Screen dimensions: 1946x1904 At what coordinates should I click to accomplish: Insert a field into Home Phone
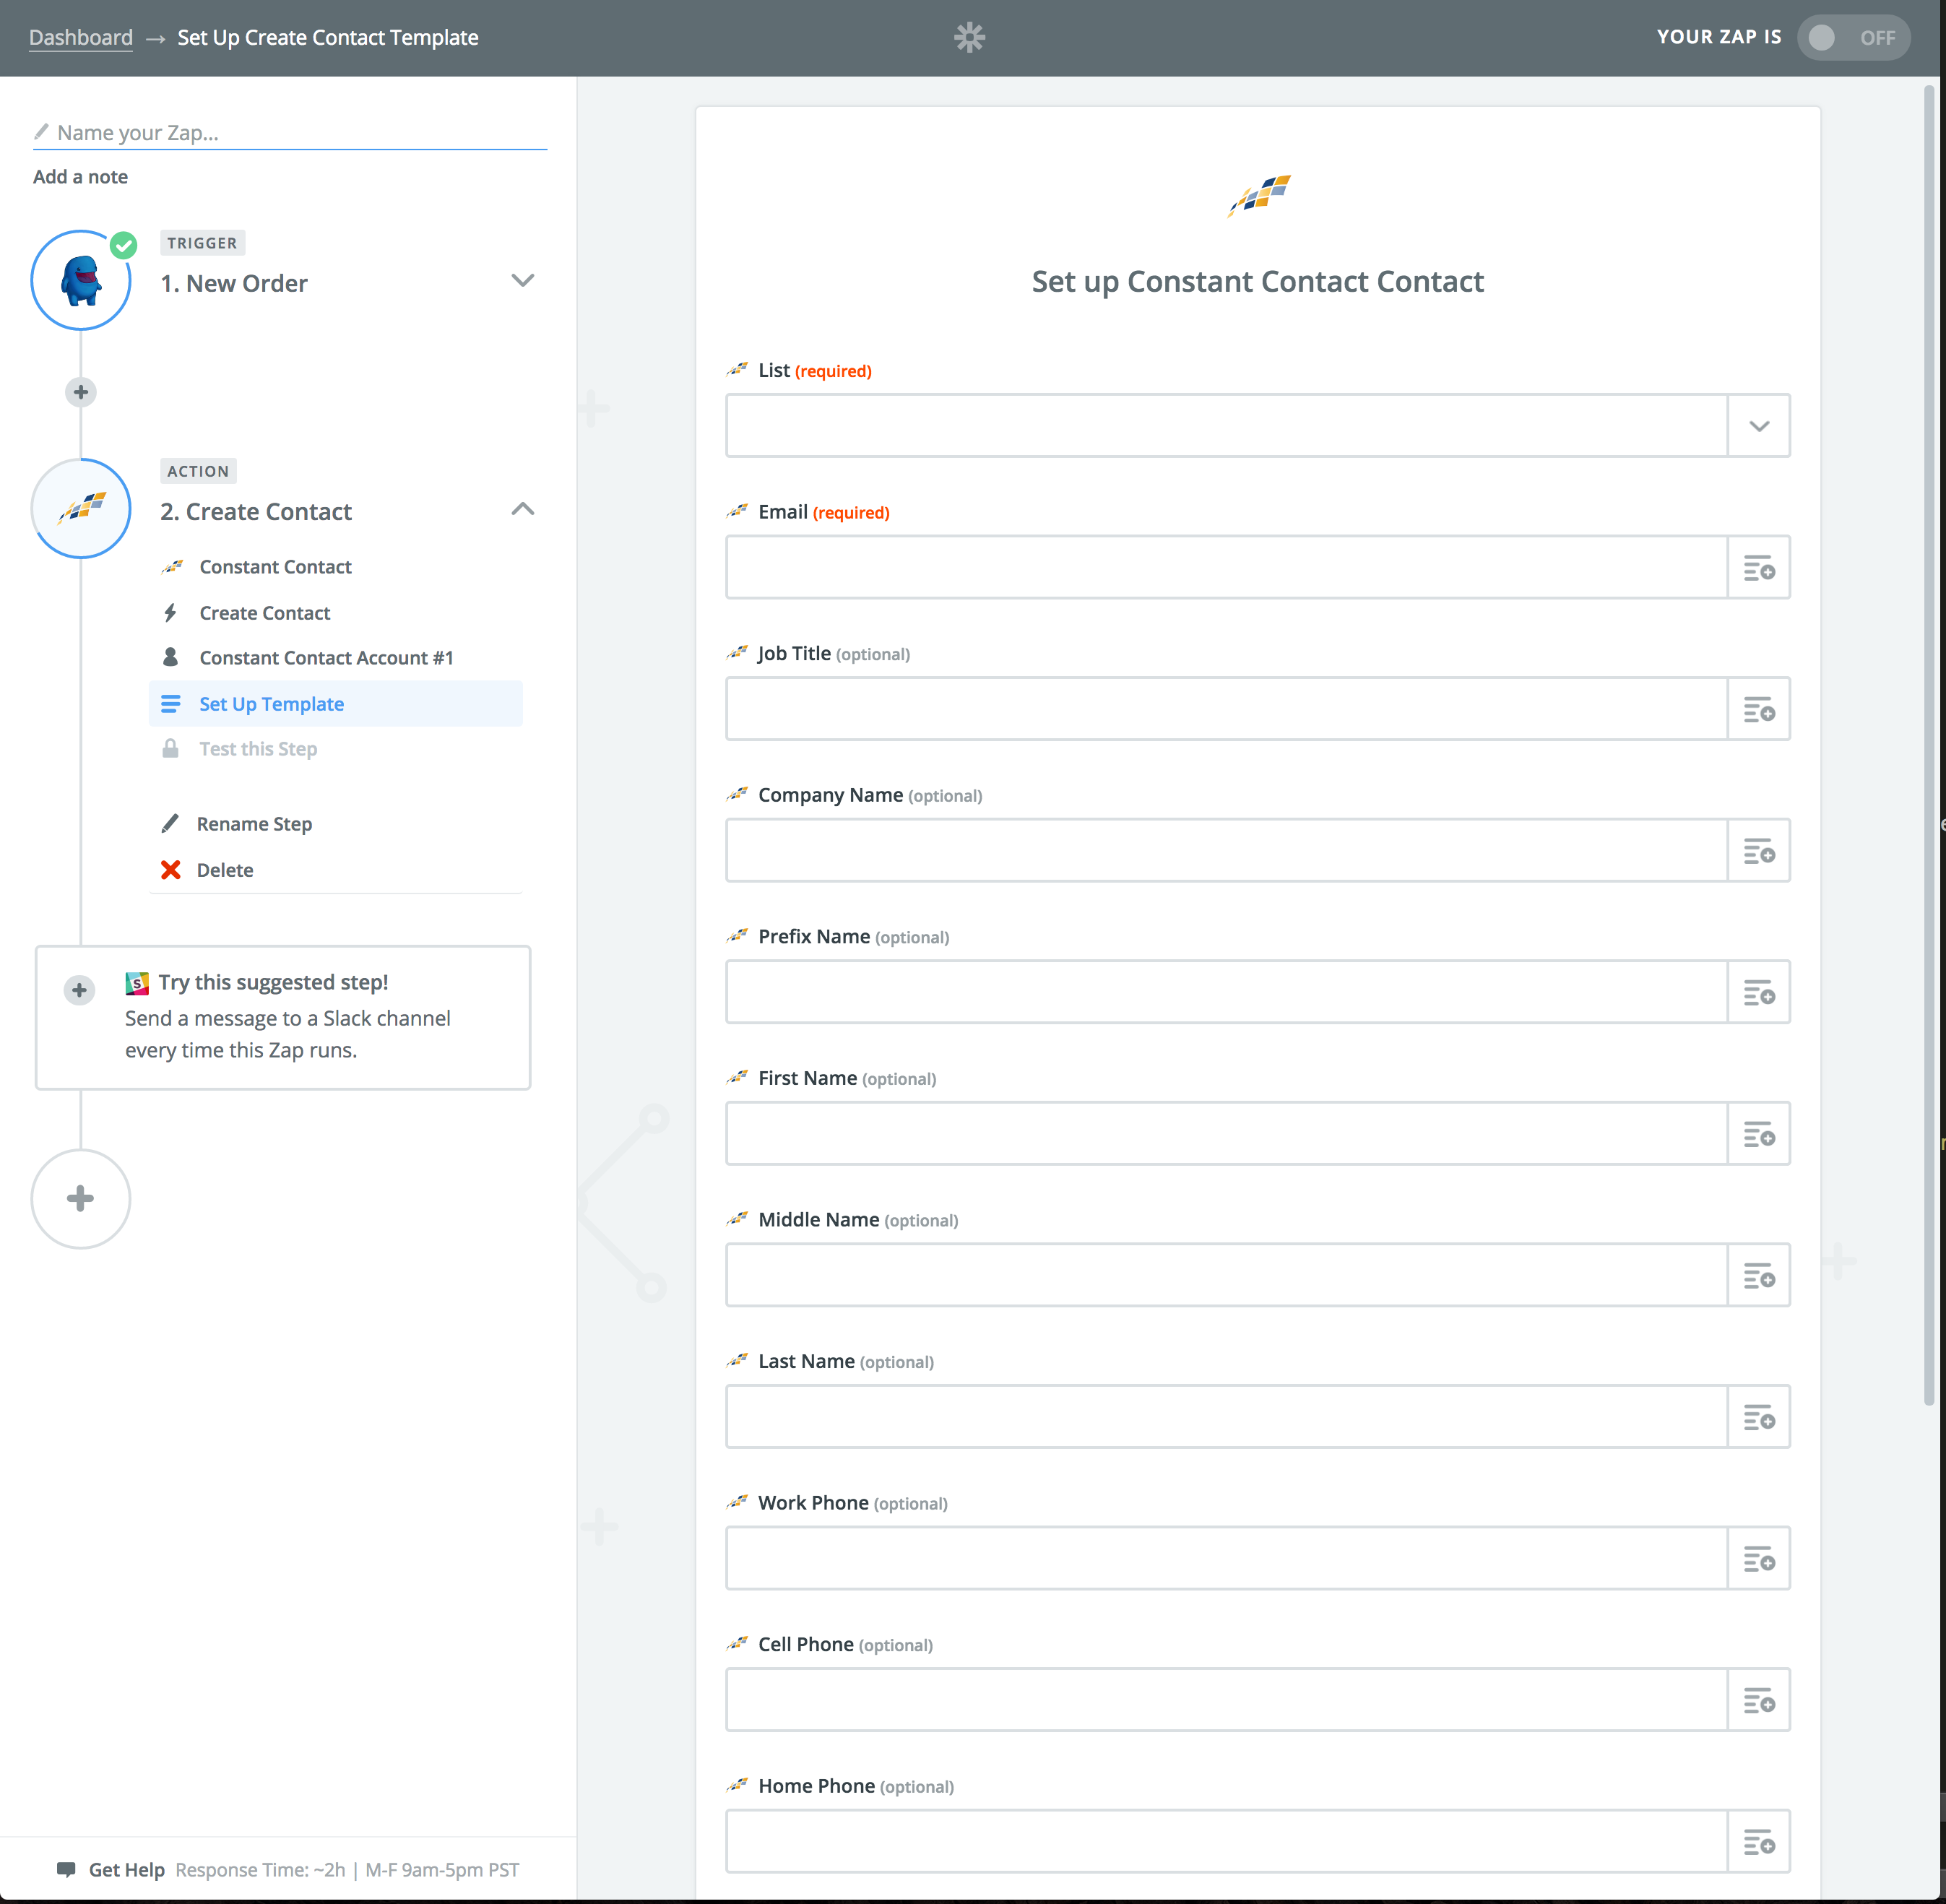pos(1759,1842)
